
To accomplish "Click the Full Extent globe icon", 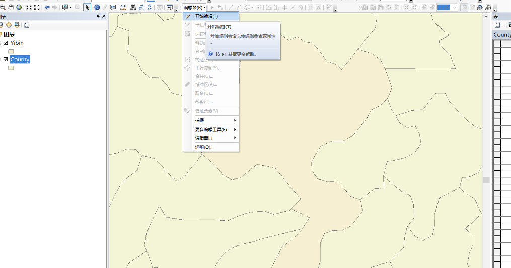I will tap(19, 7).
